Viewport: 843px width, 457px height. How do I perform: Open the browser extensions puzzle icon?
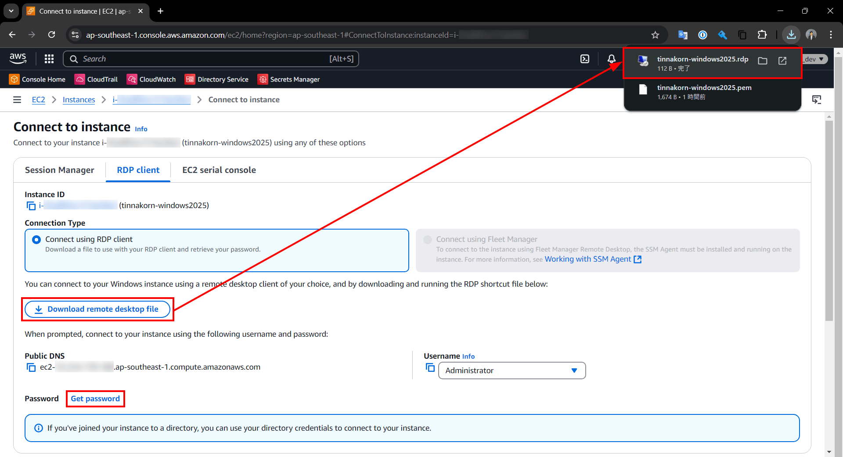pos(762,35)
